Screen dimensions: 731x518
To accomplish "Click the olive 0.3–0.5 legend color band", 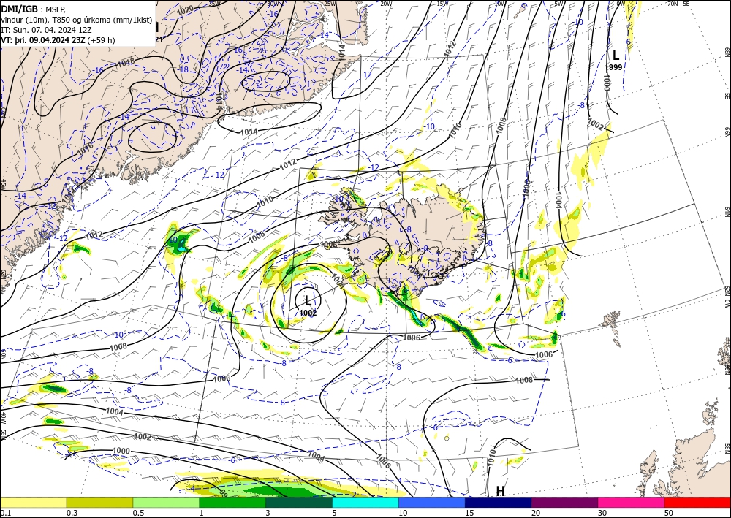I will click(x=99, y=502).
